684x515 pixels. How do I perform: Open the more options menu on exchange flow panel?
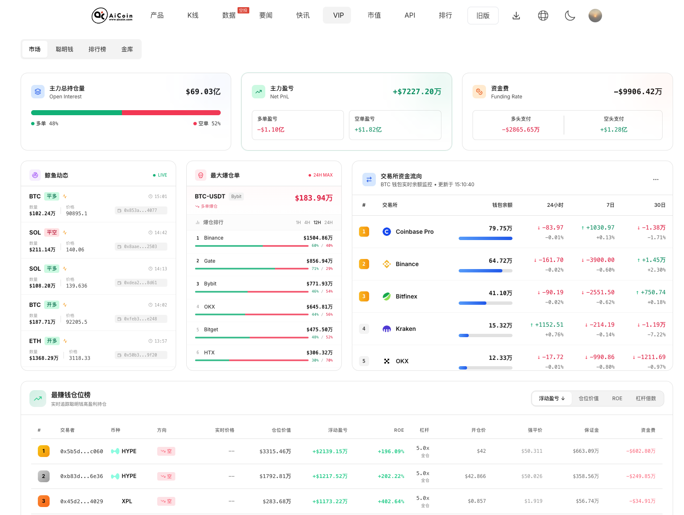[655, 179]
